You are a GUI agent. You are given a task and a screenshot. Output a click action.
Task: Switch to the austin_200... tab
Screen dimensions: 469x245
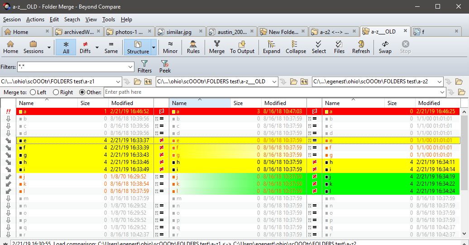click(x=232, y=32)
